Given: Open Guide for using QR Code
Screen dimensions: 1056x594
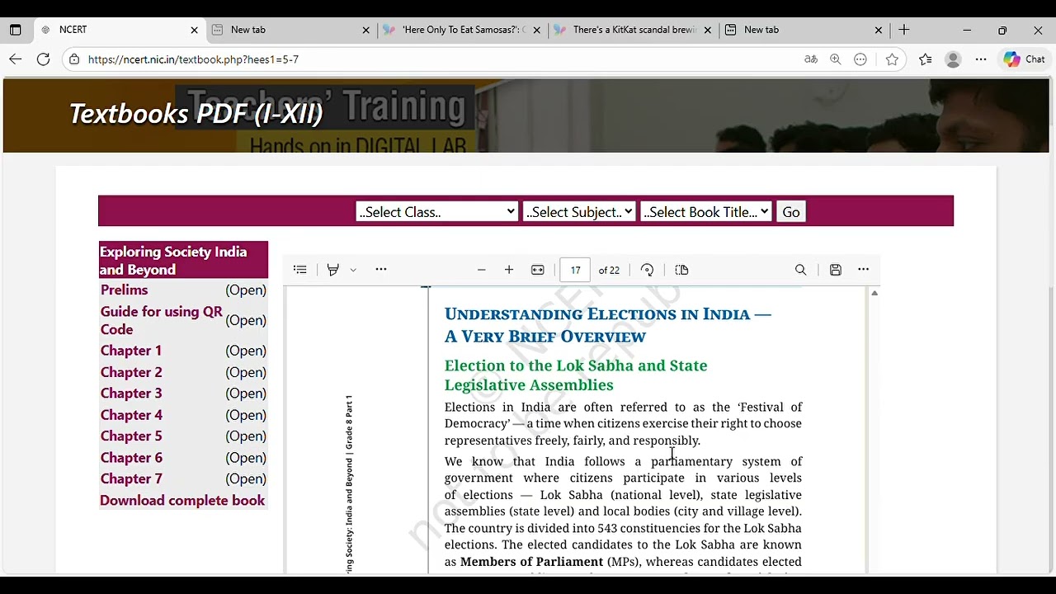Looking at the screenshot, I should 162,320.
